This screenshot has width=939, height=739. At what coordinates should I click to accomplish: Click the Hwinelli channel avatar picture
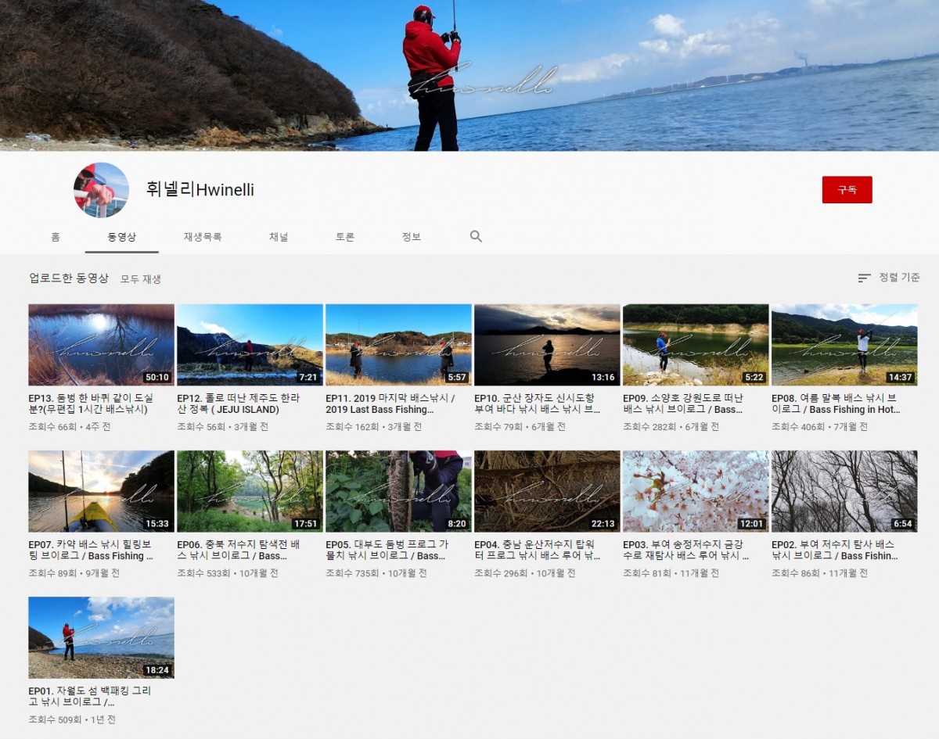(x=101, y=190)
